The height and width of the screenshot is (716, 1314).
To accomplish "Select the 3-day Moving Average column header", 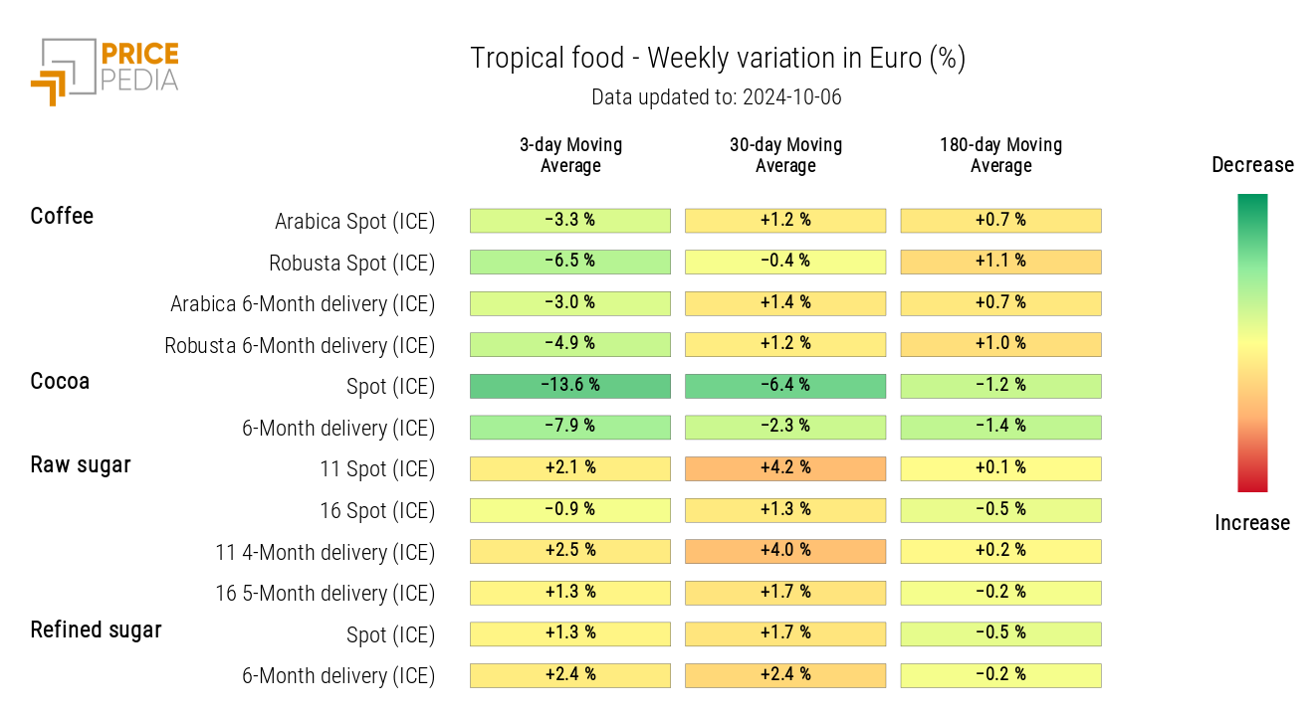I will click(570, 155).
